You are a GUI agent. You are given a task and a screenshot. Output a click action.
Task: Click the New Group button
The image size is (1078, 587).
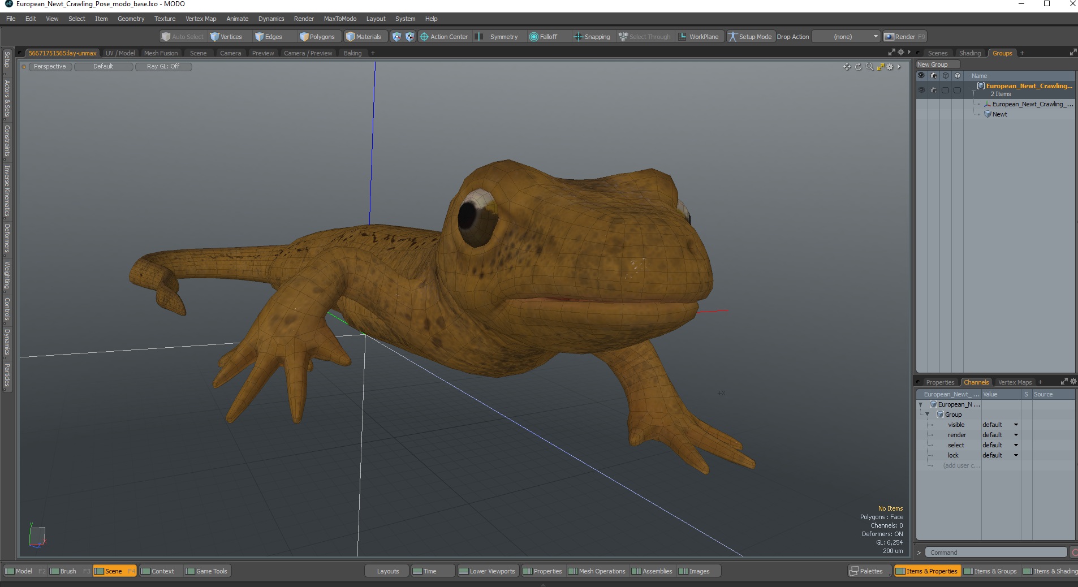[938, 64]
